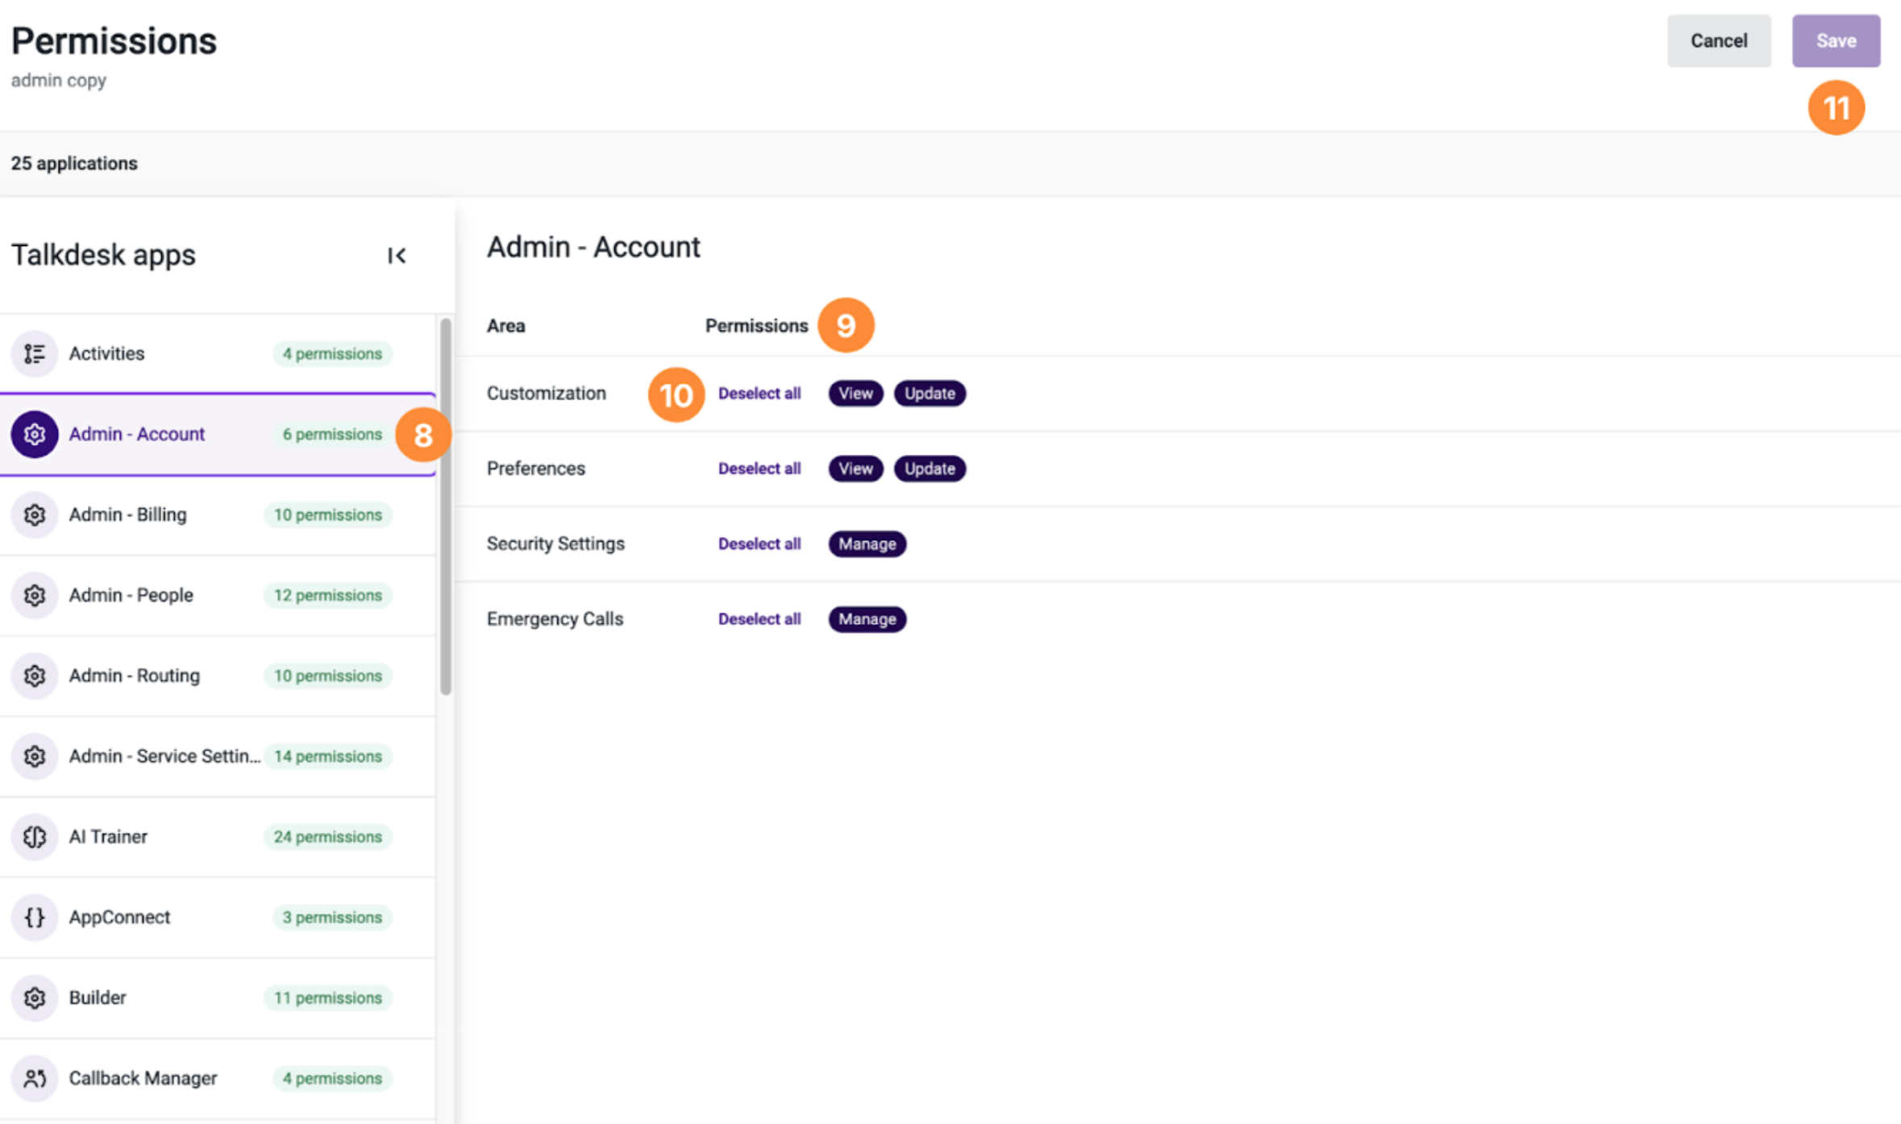Open Admin - Billing in app list
This screenshot has height=1124, width=1901.
tap(218, 514)
